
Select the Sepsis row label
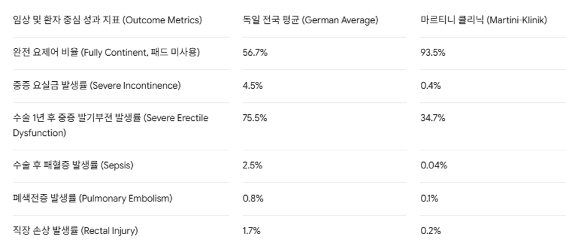tap(73, 165)
